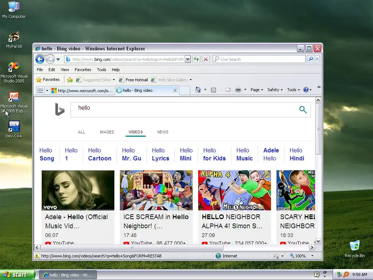Open the Edit menu
The width and height of the screenshot is (373, 280).
pos(52,70)
